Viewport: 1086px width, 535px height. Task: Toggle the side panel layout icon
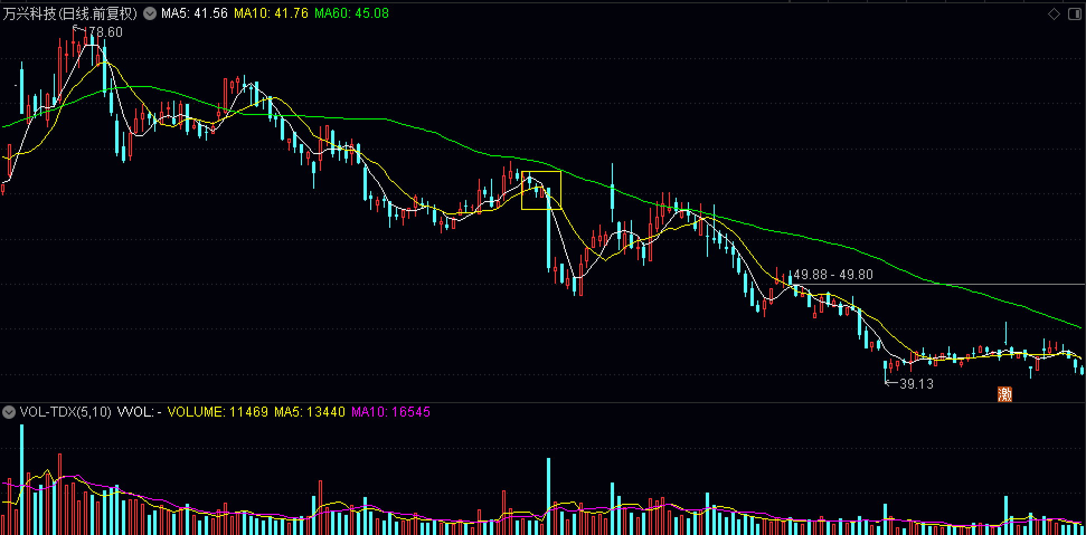click(x=1075, y=14)
